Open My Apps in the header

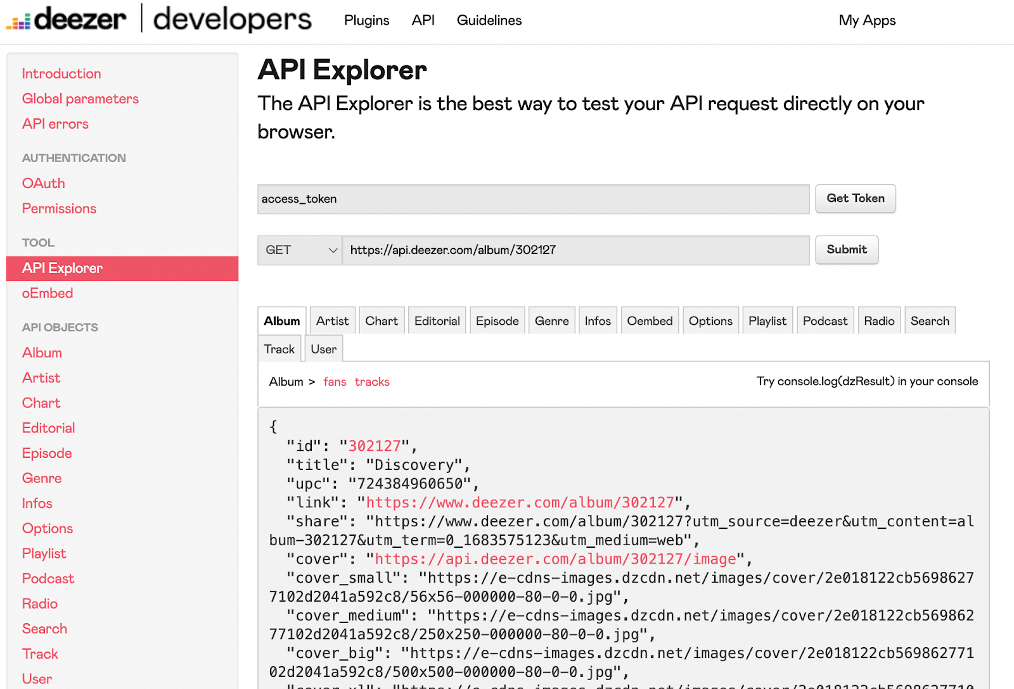(x=867, y=20)
